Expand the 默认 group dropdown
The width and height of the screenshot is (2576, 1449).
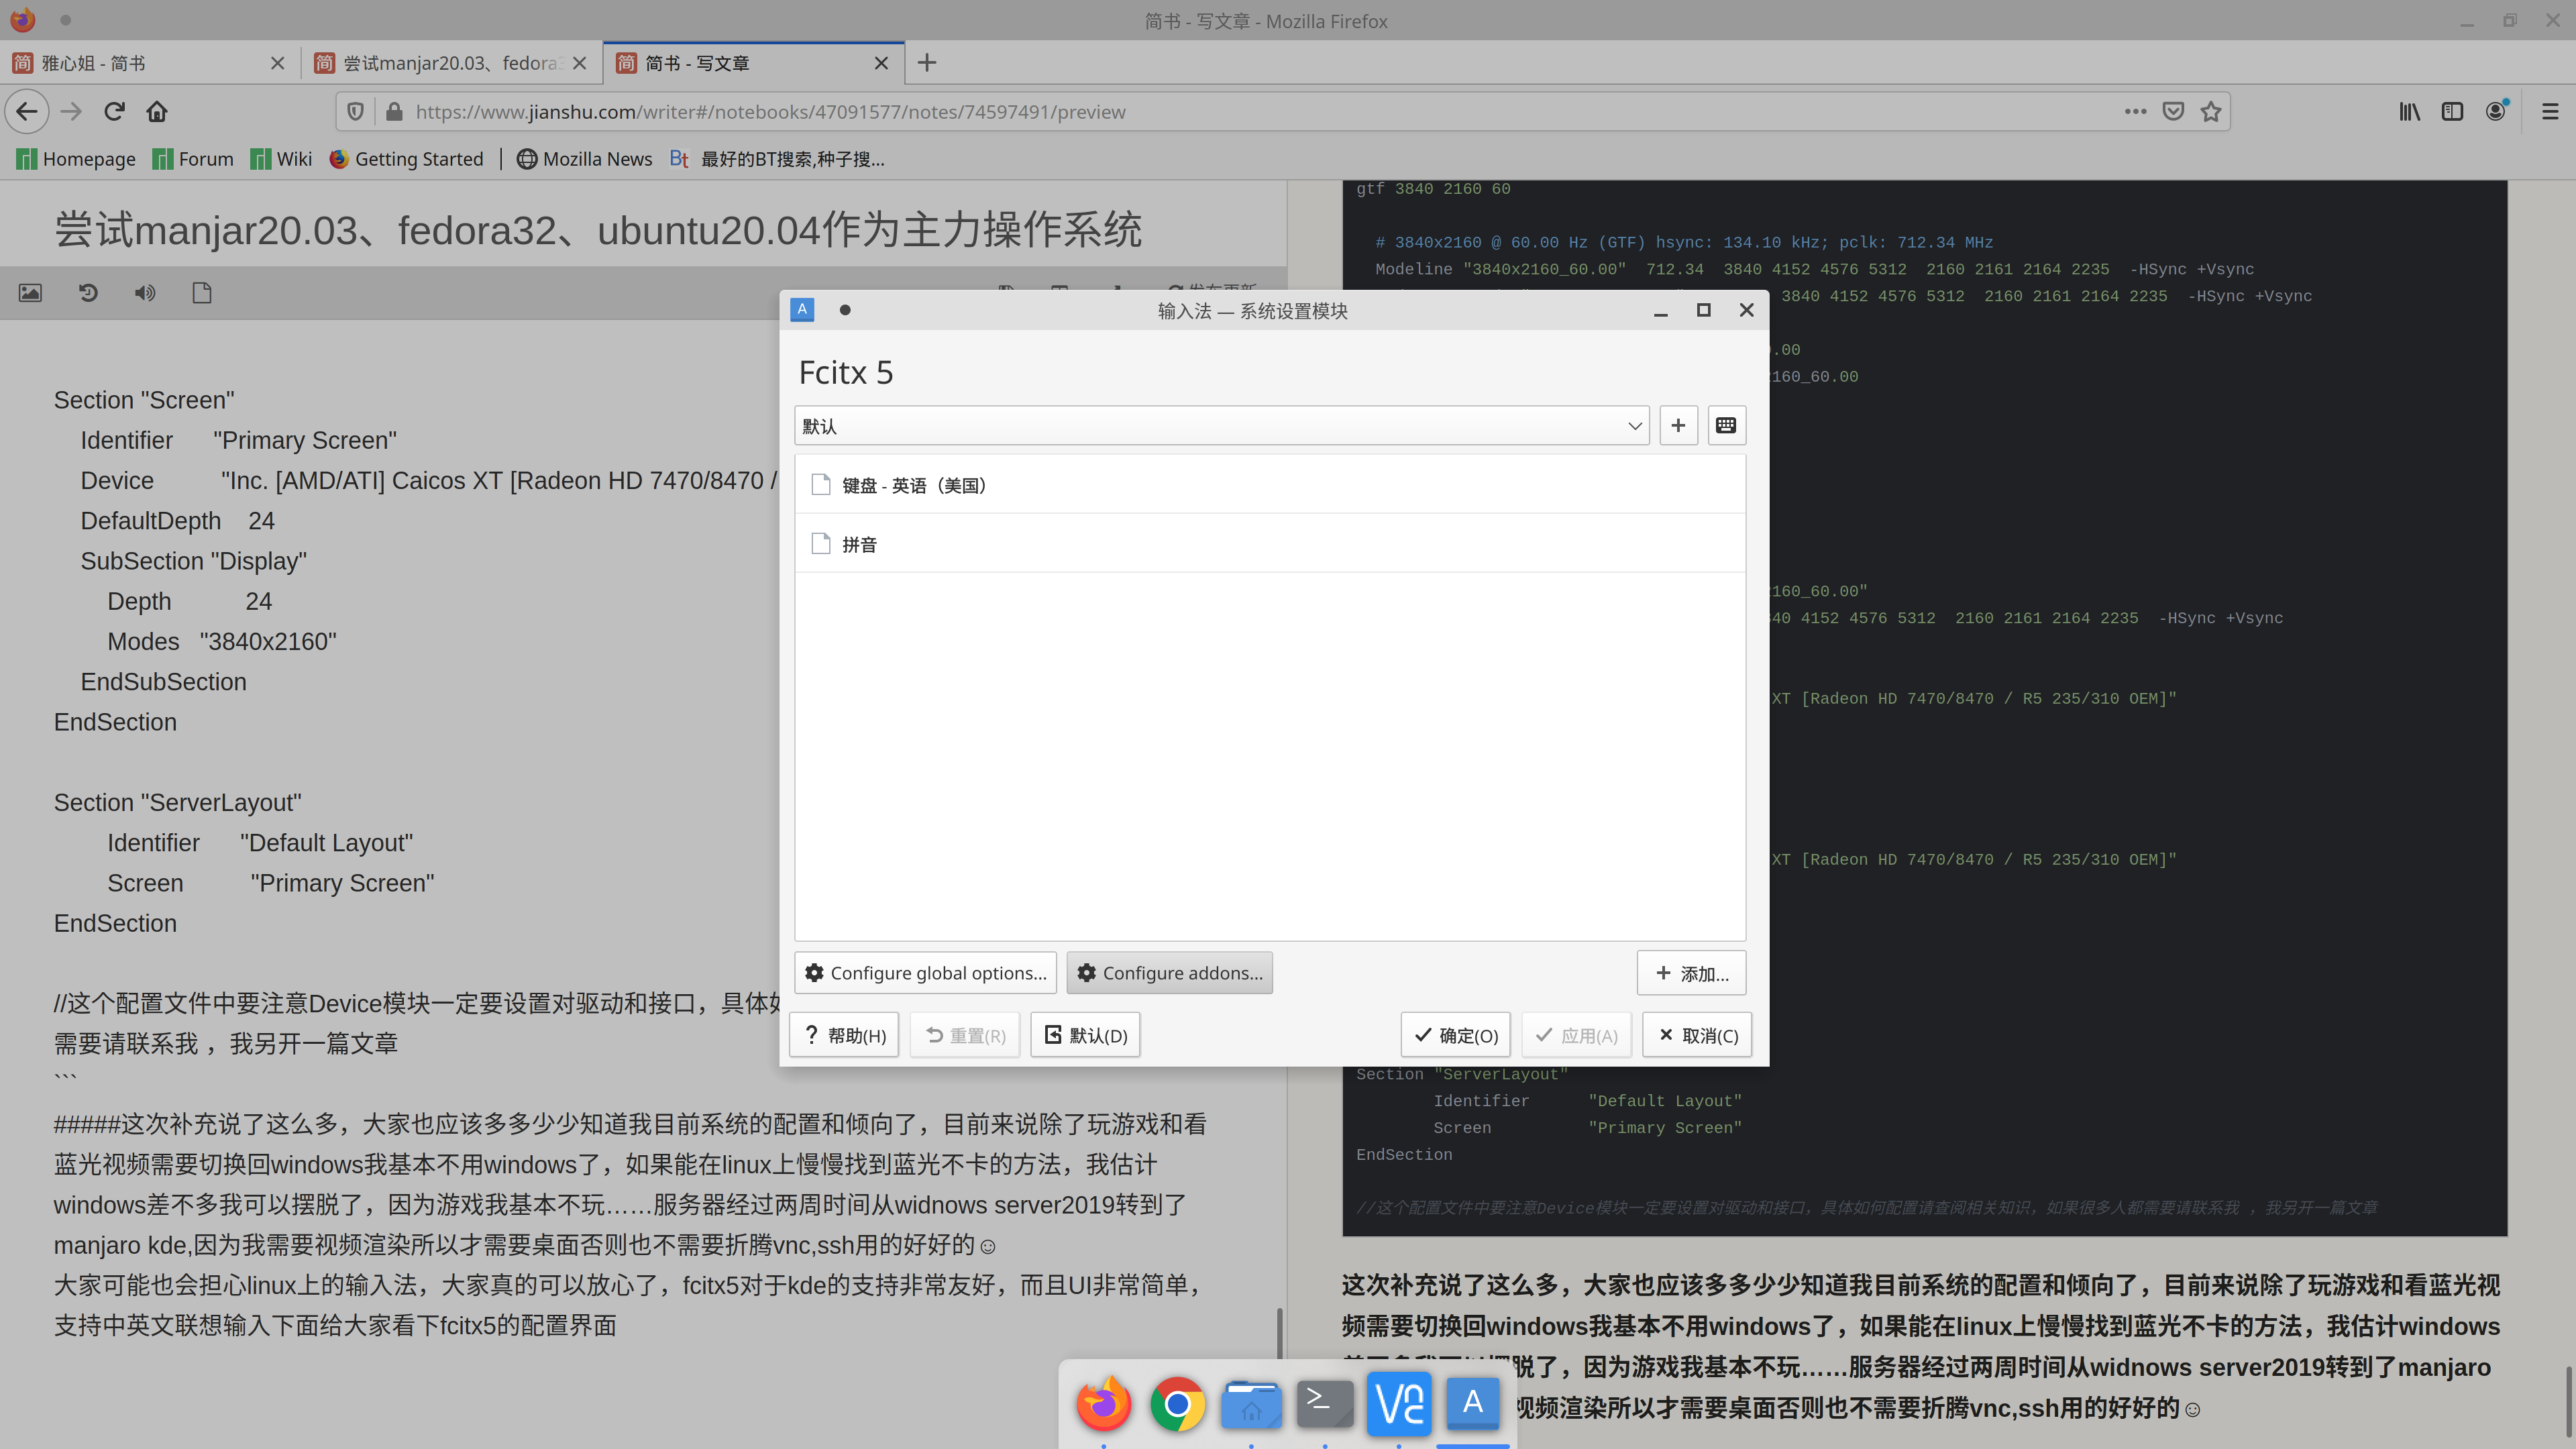tap(1221, 426)
